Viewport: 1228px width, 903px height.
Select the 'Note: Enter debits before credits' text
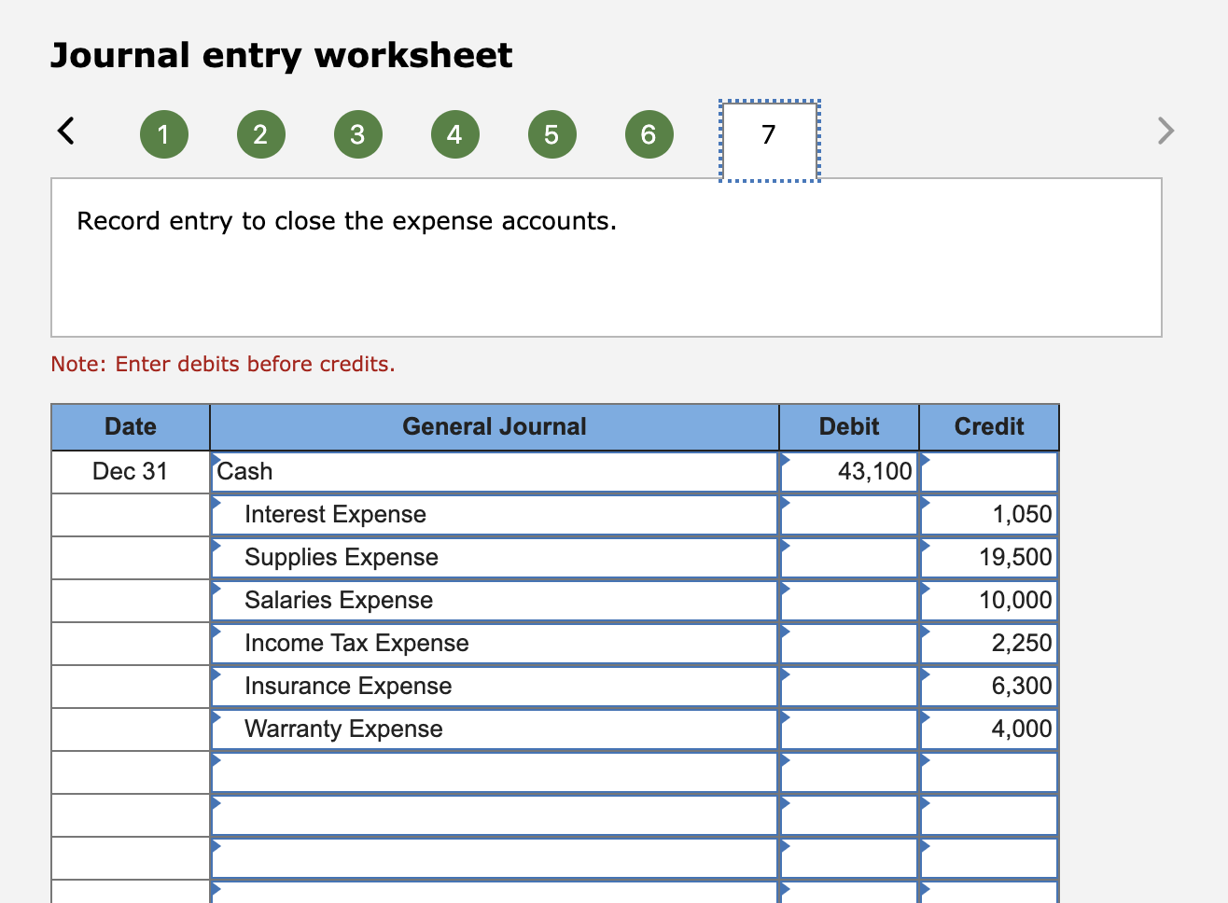[x=223, y=364]
